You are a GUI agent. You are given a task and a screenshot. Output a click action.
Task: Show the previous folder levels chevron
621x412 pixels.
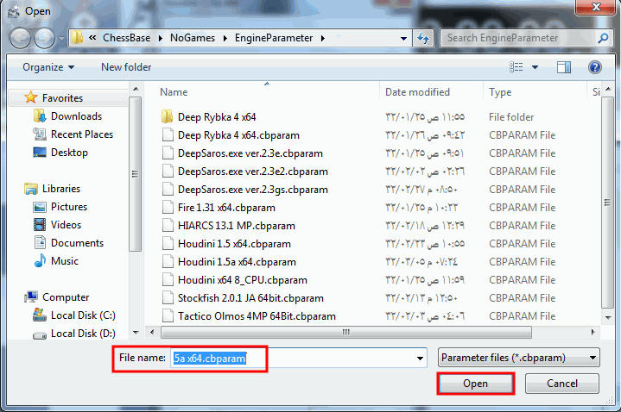pos(92,38)
